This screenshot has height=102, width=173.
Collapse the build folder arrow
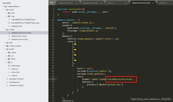point(5,10)
